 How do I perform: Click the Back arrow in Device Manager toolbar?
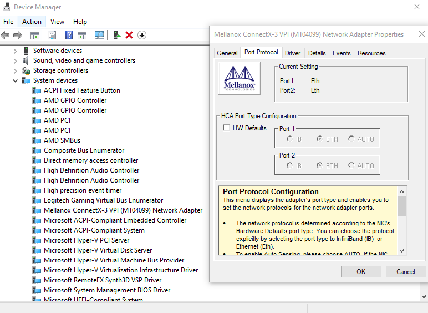point(5,35)
